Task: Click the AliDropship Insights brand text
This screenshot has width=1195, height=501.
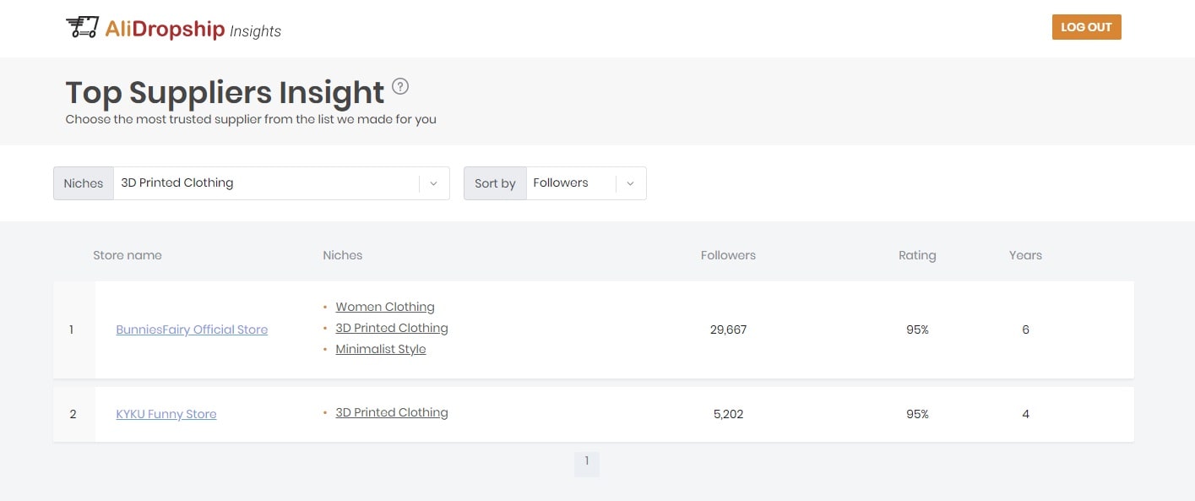Action: click(x=193, y=30)
